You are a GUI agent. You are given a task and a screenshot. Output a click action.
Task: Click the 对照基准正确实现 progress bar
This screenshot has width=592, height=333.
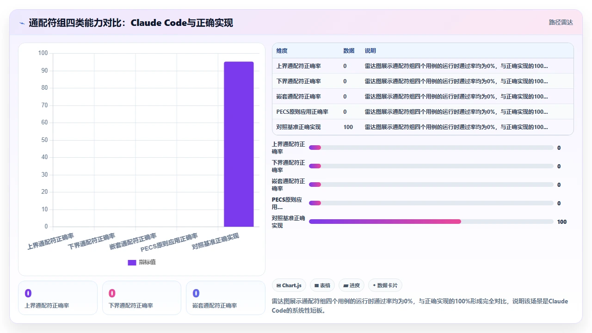[431, 222]
